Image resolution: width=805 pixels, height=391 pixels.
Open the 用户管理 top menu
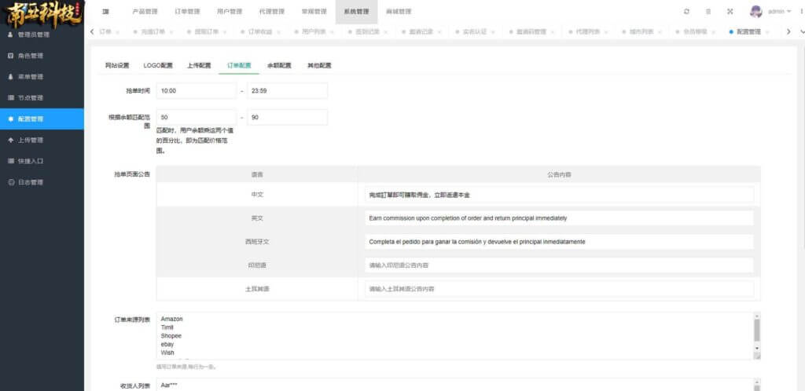click(230, 11)
